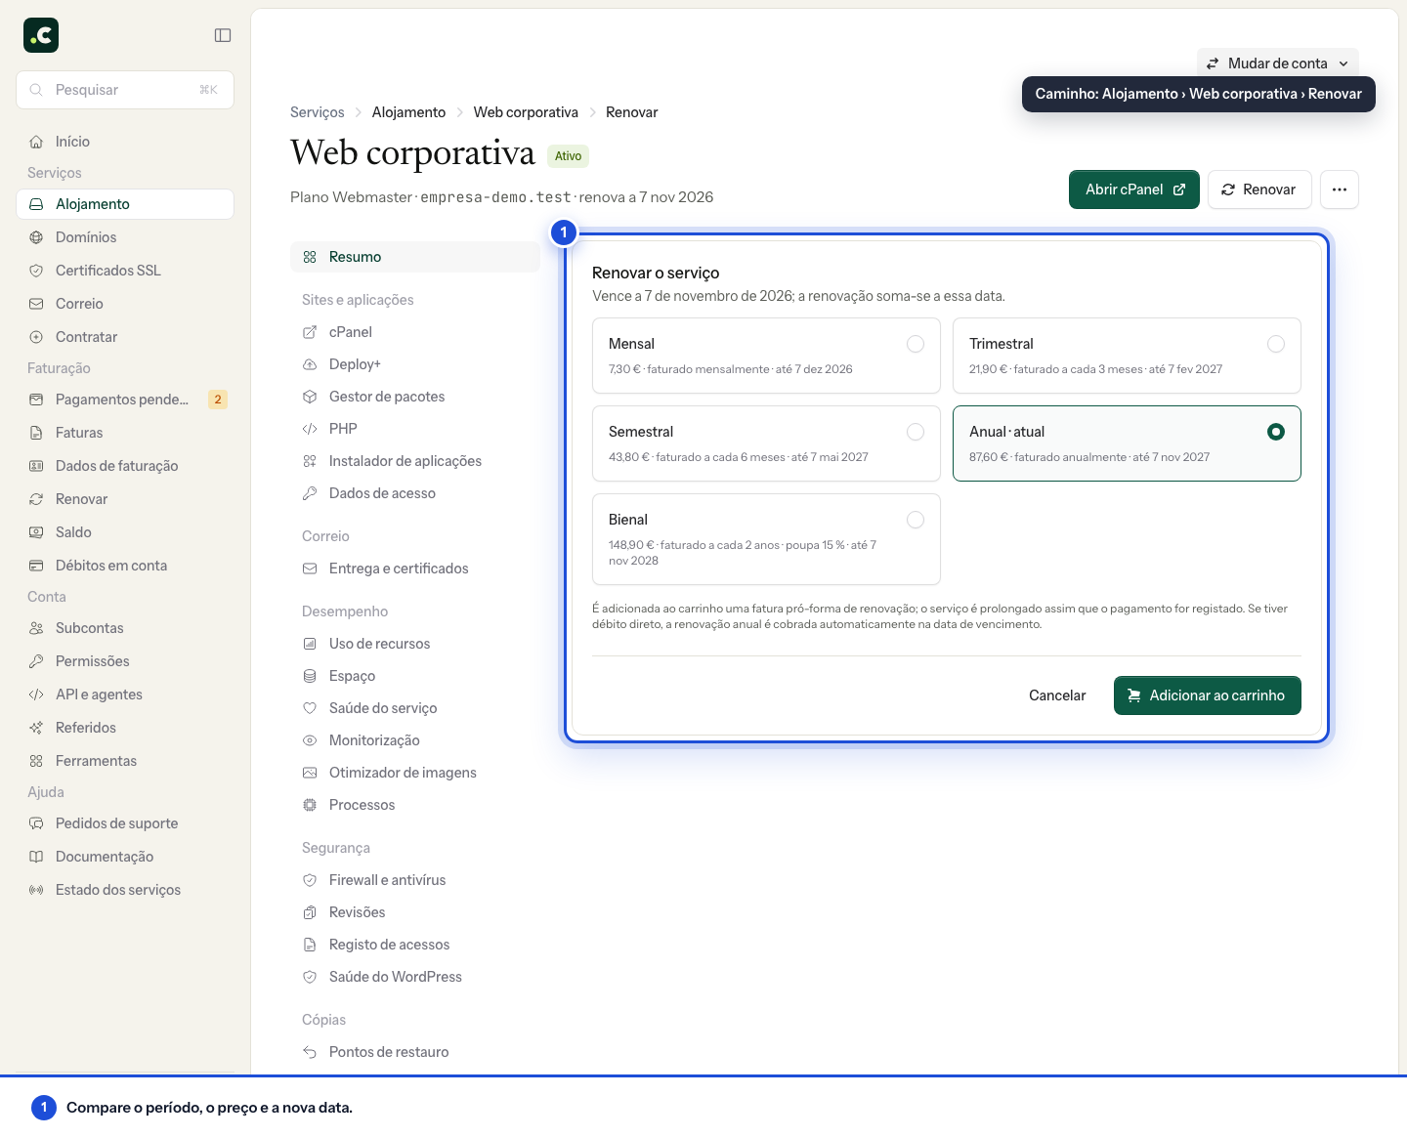Click the eye icon beside Monitorização
This screenshot has height=1137, width=1407.
(x=310, y=740)
